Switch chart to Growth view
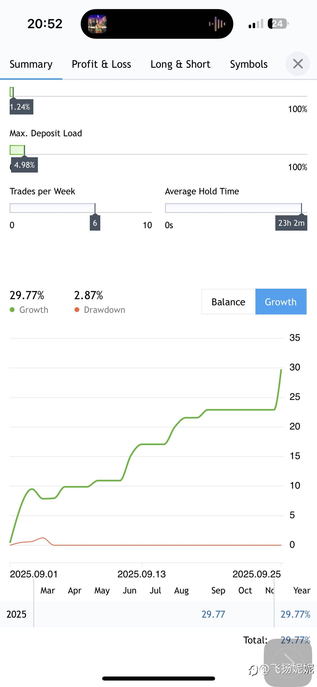The height and width of the screenshot is (687, 317). click(280, 302)
